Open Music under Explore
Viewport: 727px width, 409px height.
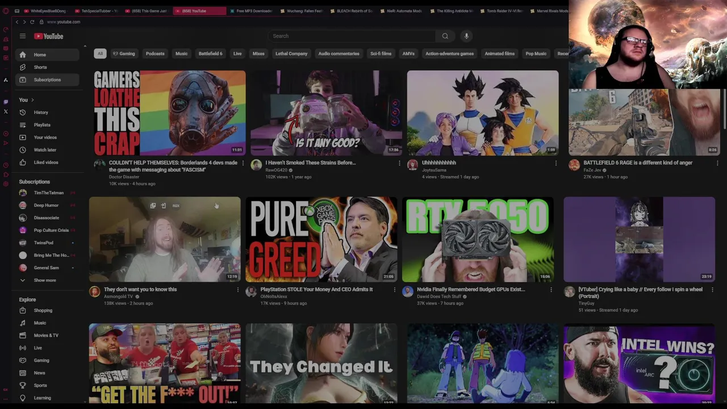48,323
